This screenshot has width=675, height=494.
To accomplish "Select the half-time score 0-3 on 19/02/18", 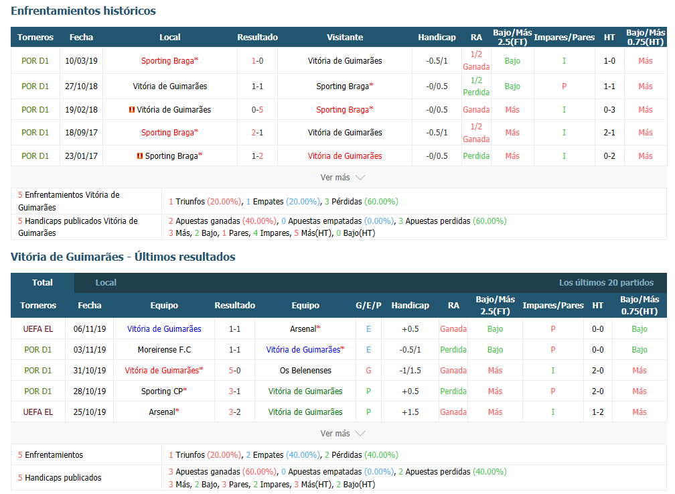I will 609,110.
